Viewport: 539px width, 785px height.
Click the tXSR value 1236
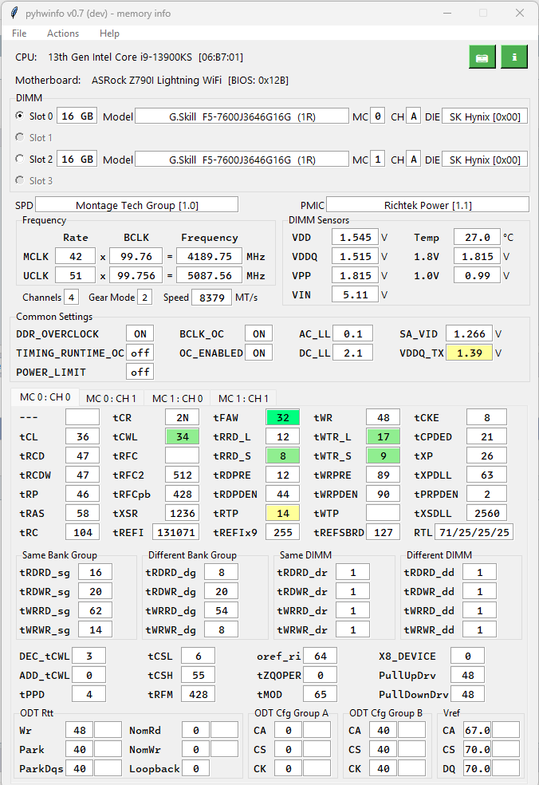[182, 513]
